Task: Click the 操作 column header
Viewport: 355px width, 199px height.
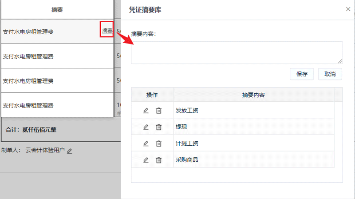Action: 152,95
